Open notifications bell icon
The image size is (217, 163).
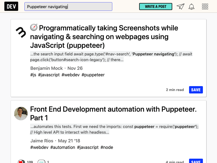(192, 7)
